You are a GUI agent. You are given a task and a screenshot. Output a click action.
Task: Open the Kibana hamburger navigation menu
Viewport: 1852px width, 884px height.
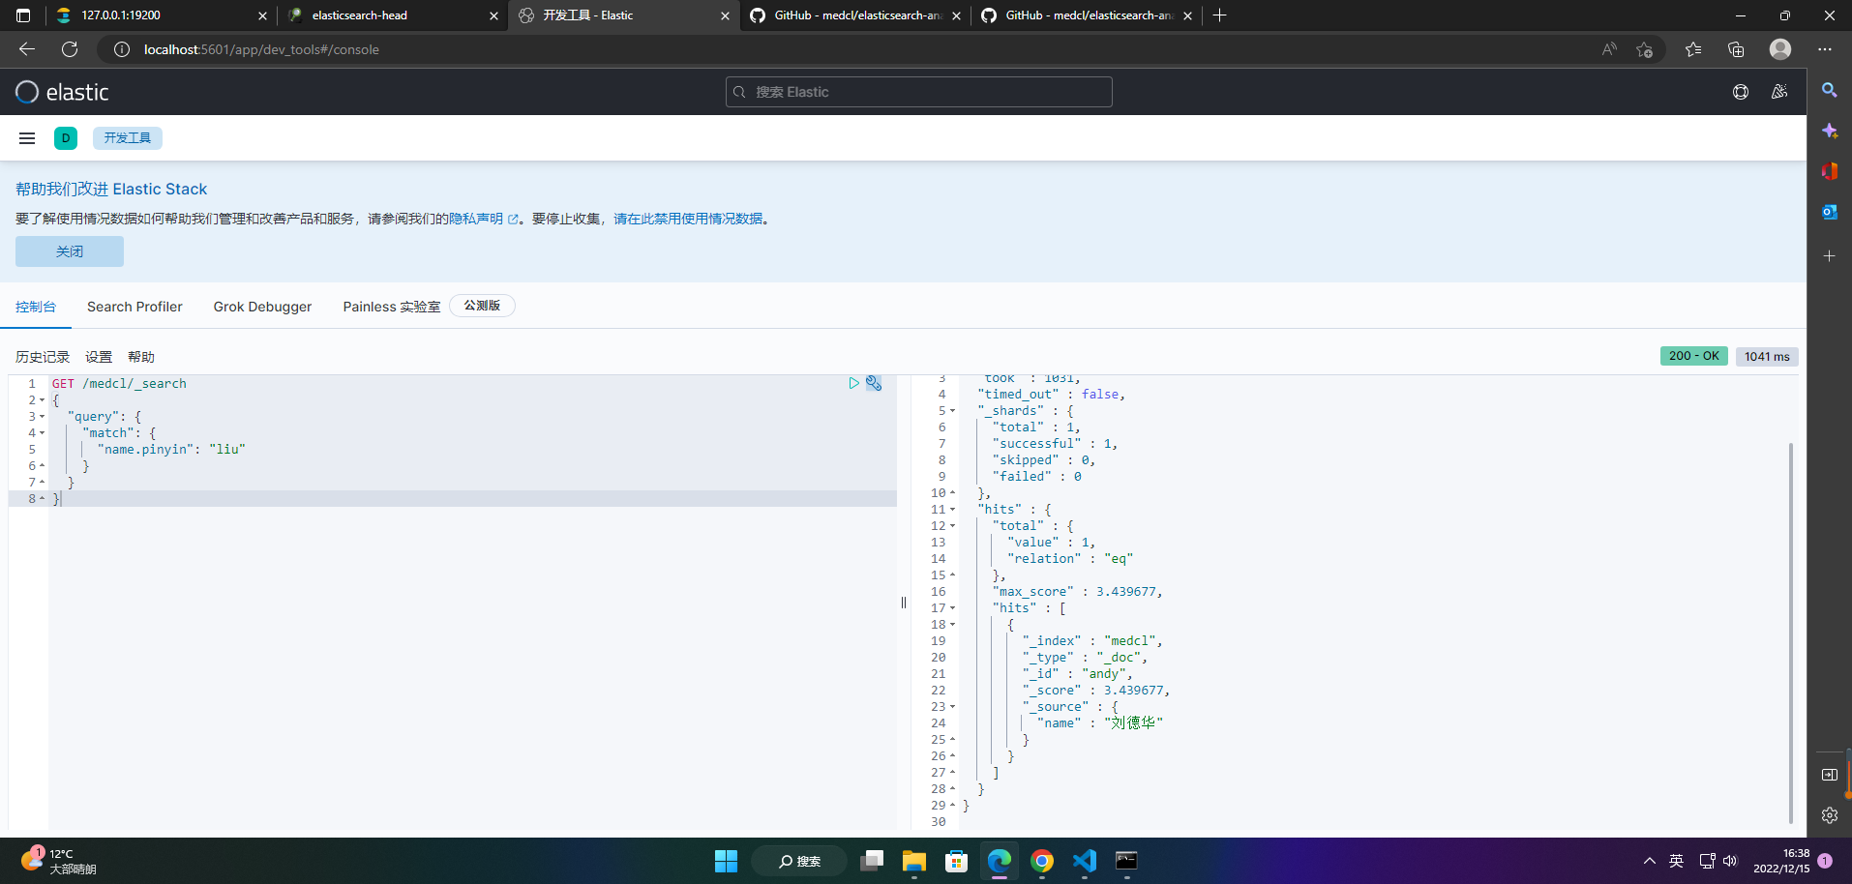click(27, 138)
